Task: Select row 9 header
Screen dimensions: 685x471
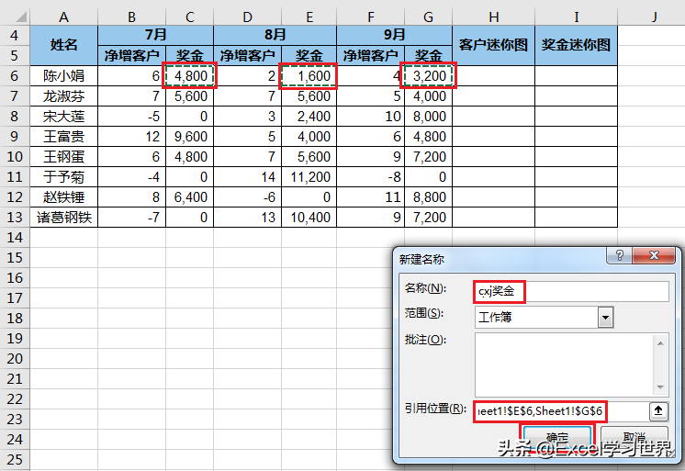Action: (15, 136)
